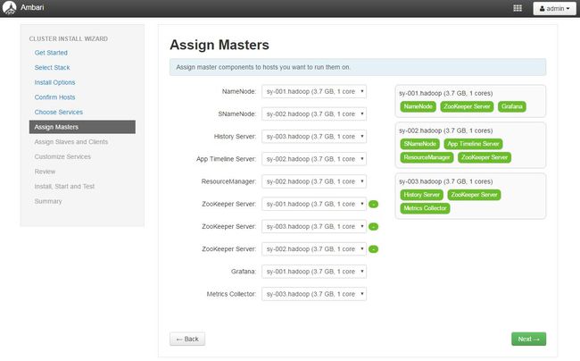This screenshot has height=361, width=580.
Task: Go to Confirm Hosts step
Action: 54,97
